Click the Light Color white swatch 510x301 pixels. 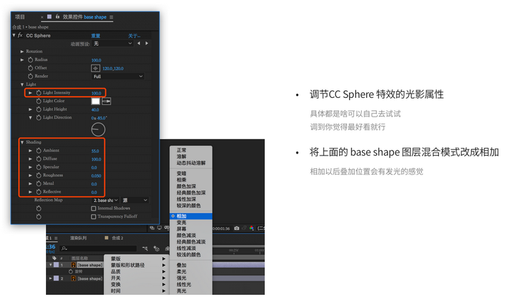coord(96,101)
